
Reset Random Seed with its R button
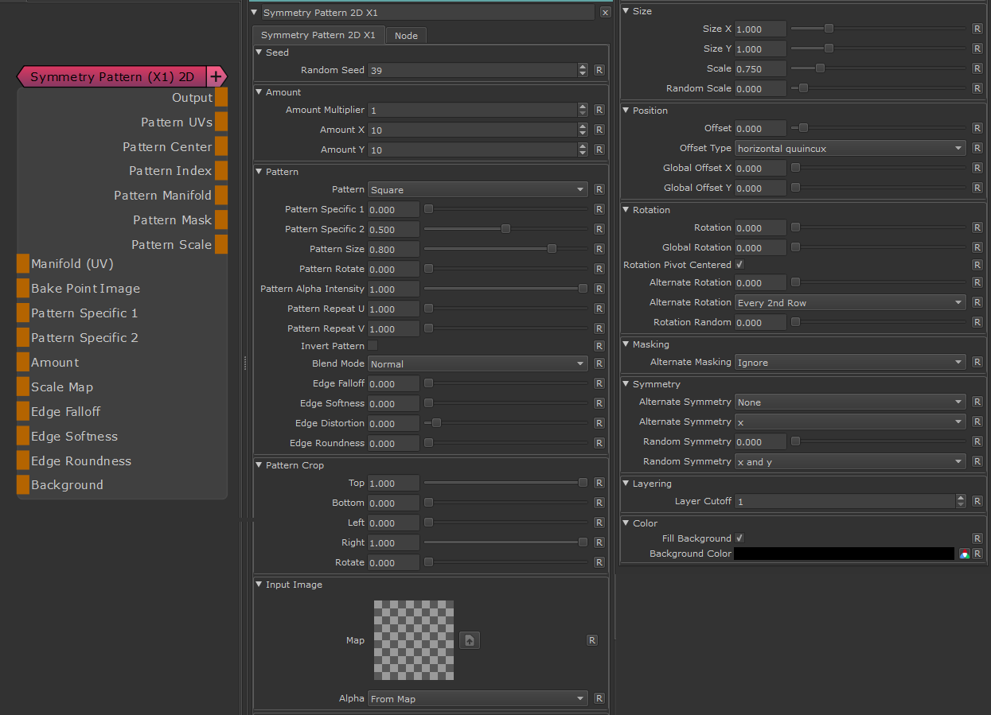point(599,70)
